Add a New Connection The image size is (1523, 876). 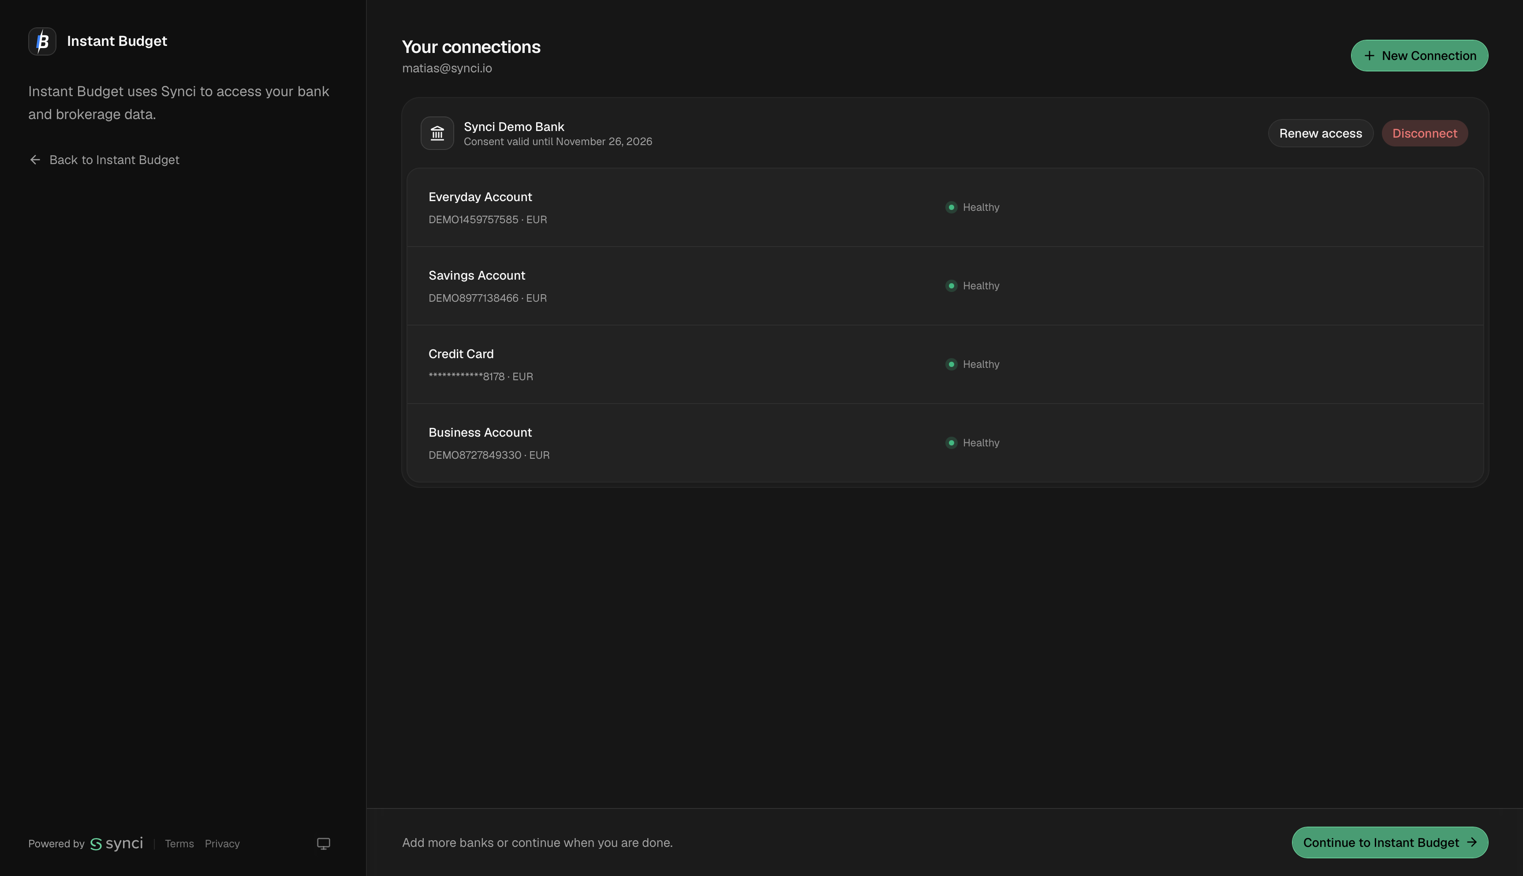click(1419, 56)
